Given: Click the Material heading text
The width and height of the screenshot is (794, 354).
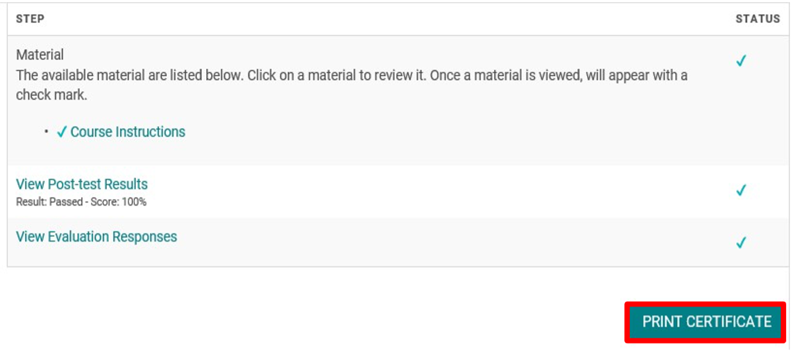Looking at the screenshot, I should (x=40, y=55).
